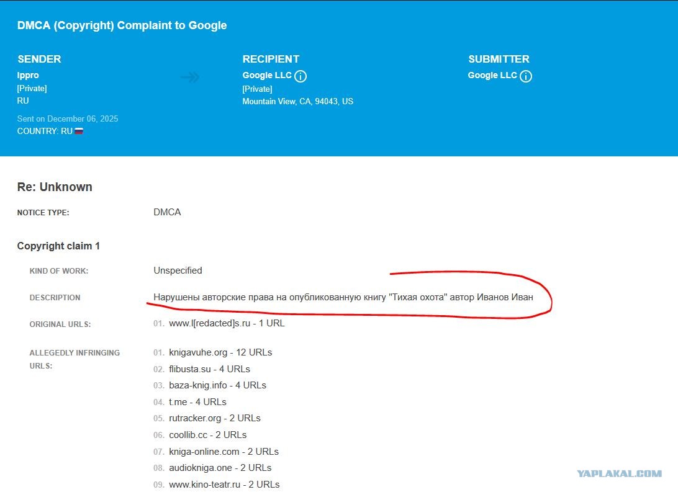Viewport: 678px width, 492px height.
Task: Click the Re: Unknown heading
Action: coord(55,187)
